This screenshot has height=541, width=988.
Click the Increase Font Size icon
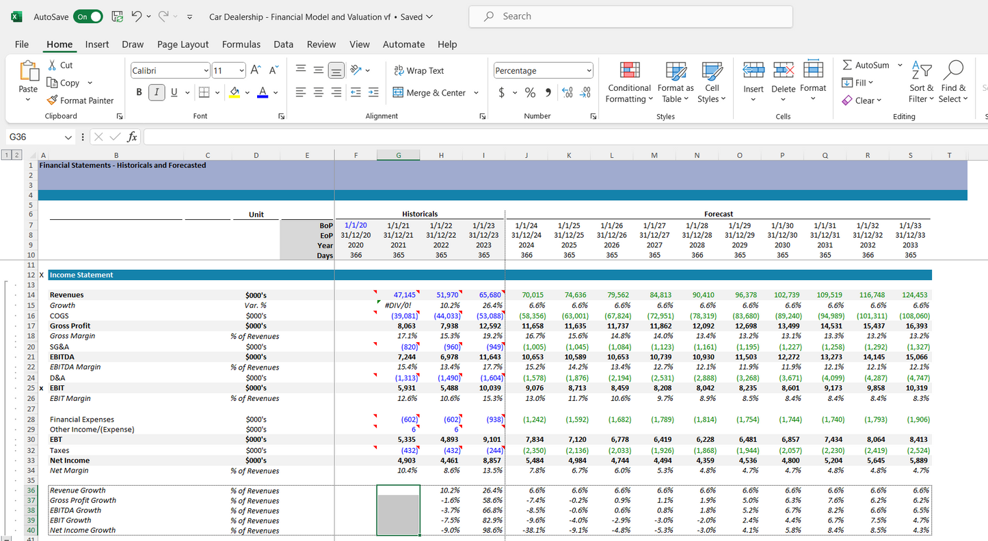(256, 70)
